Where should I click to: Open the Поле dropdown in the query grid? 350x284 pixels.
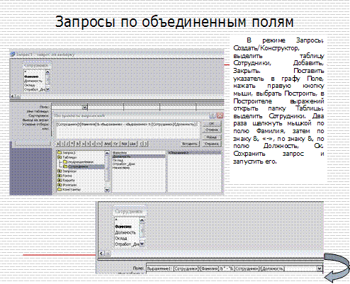pyautogui.click(x=85, y=107)
